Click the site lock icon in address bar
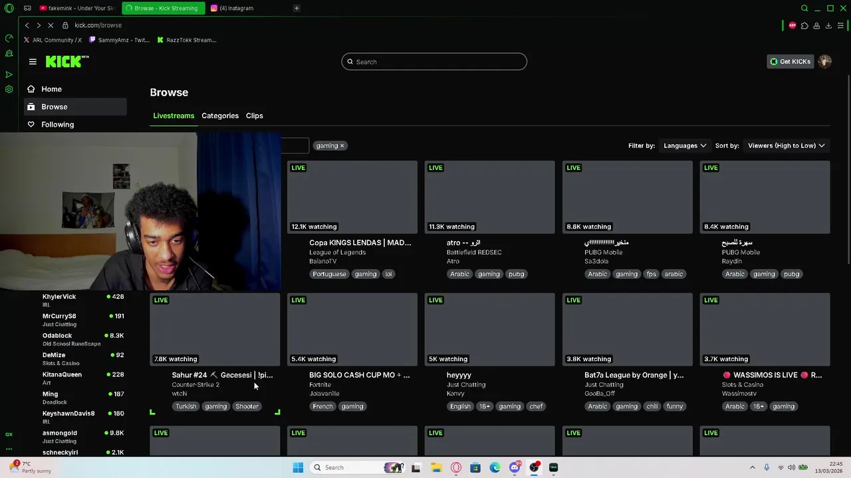The image size is (851, 478). [65, 25]
